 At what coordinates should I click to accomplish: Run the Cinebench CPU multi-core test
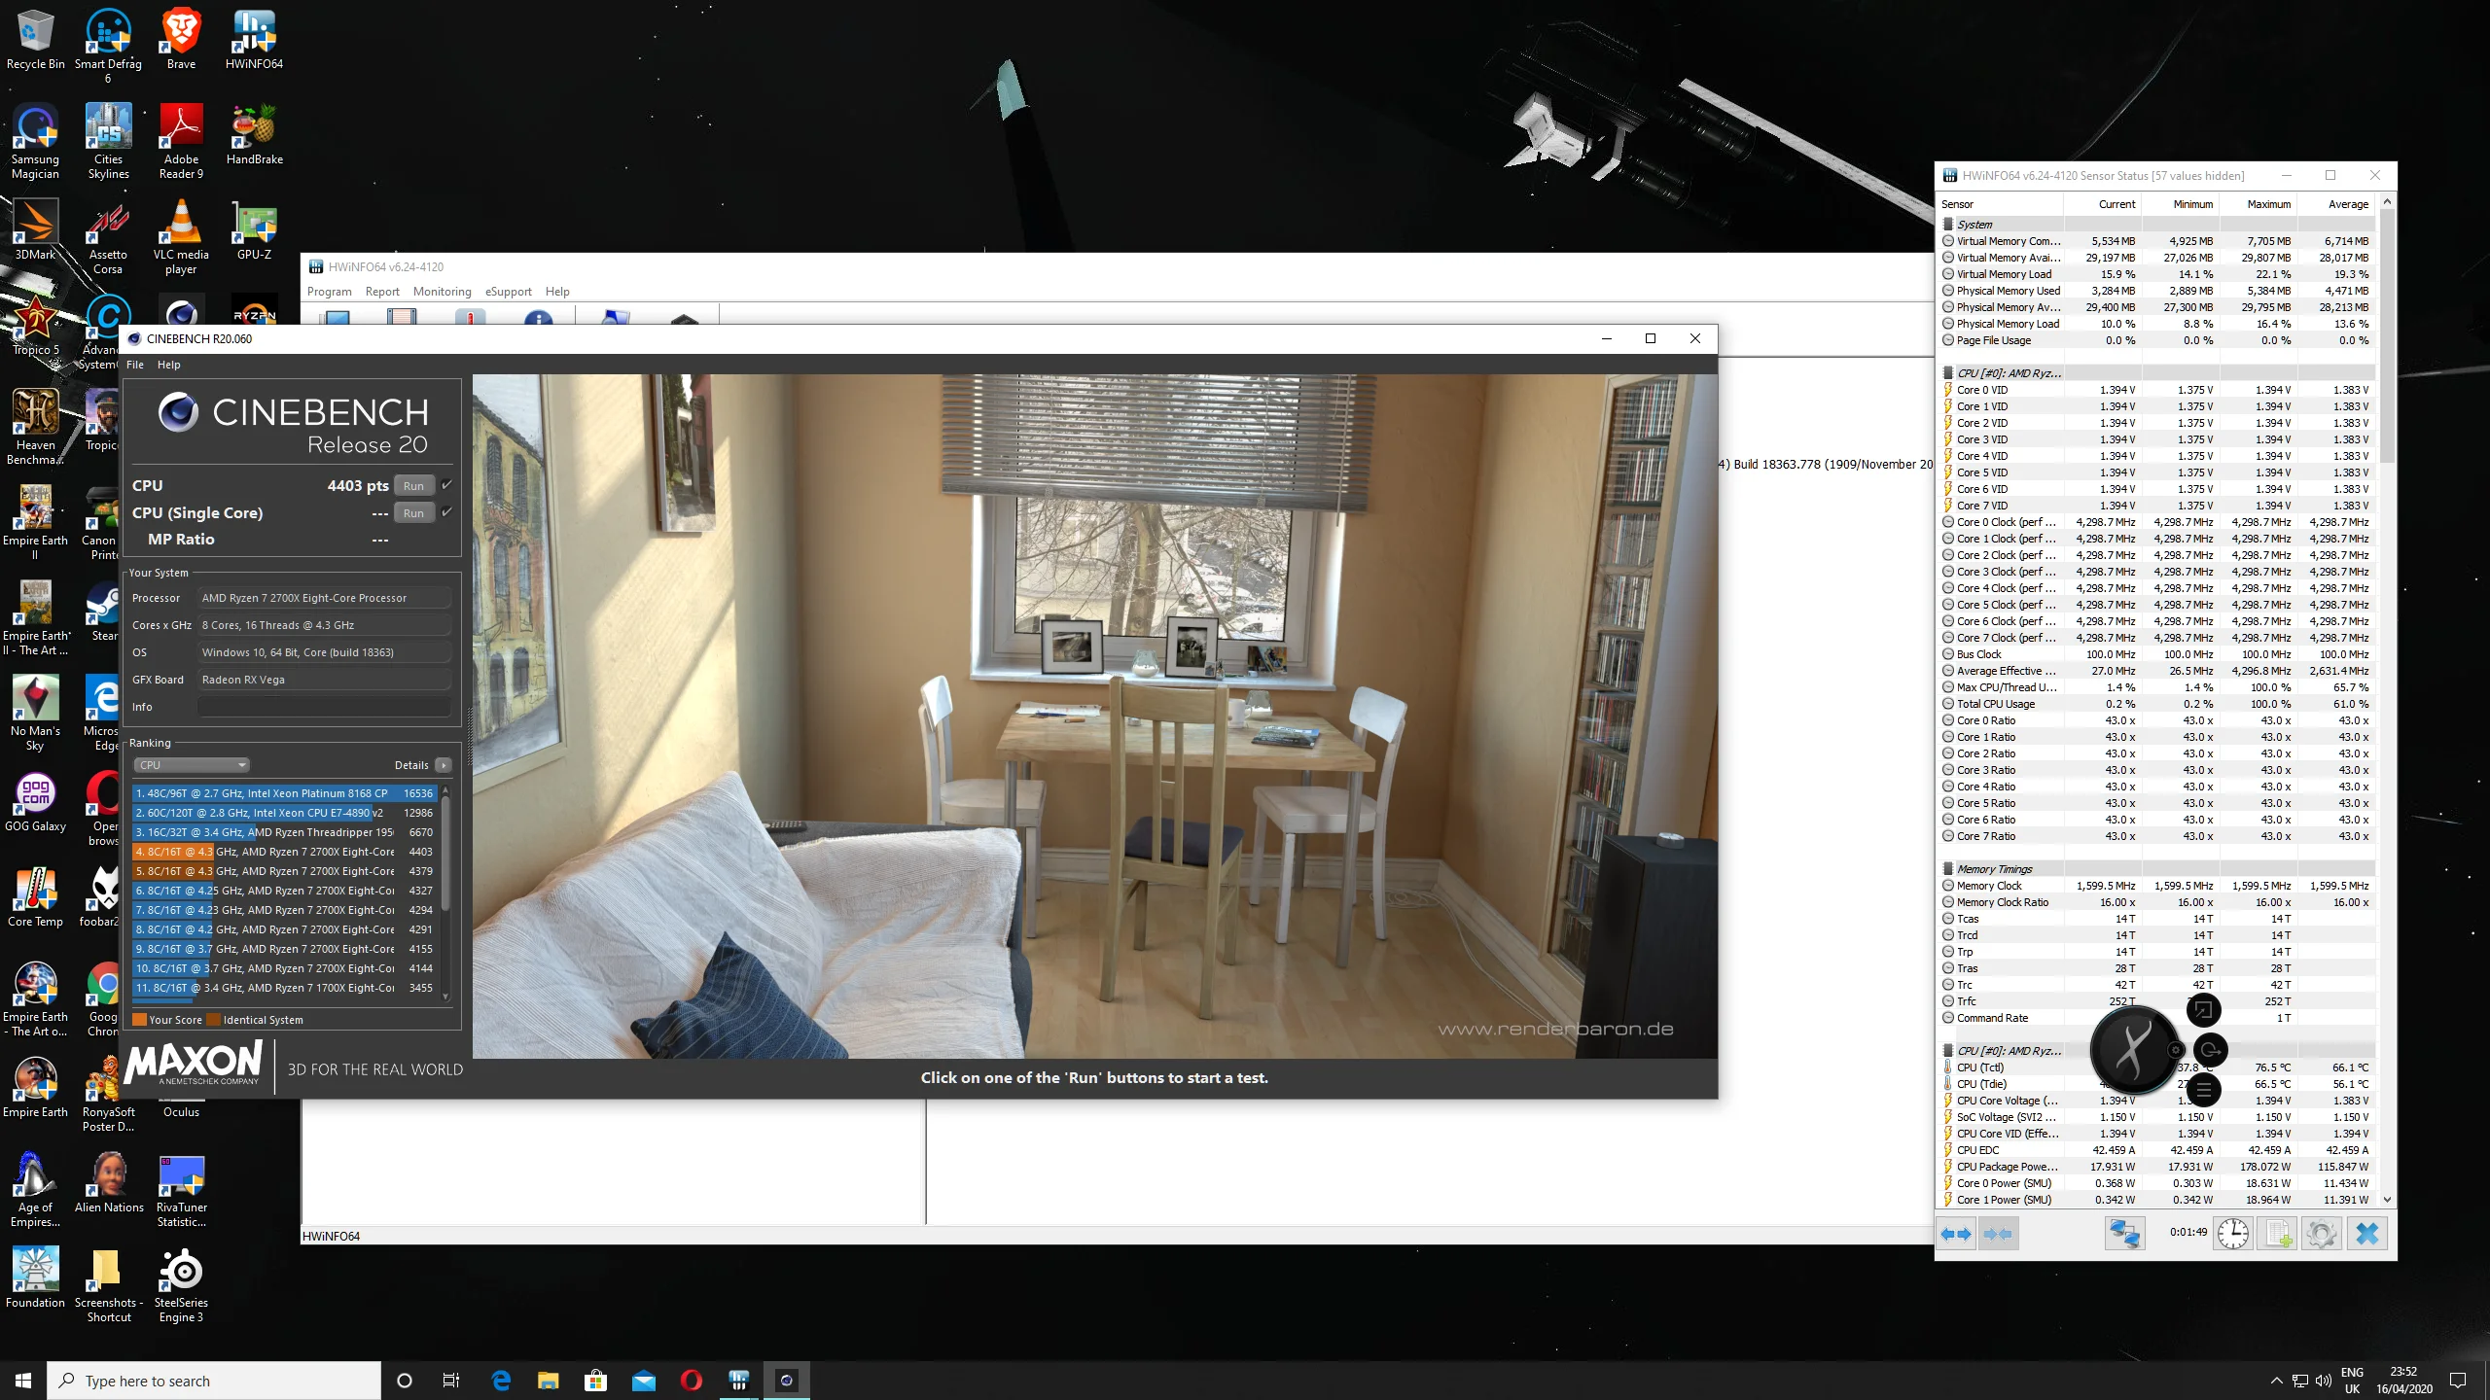pos(413,486)
